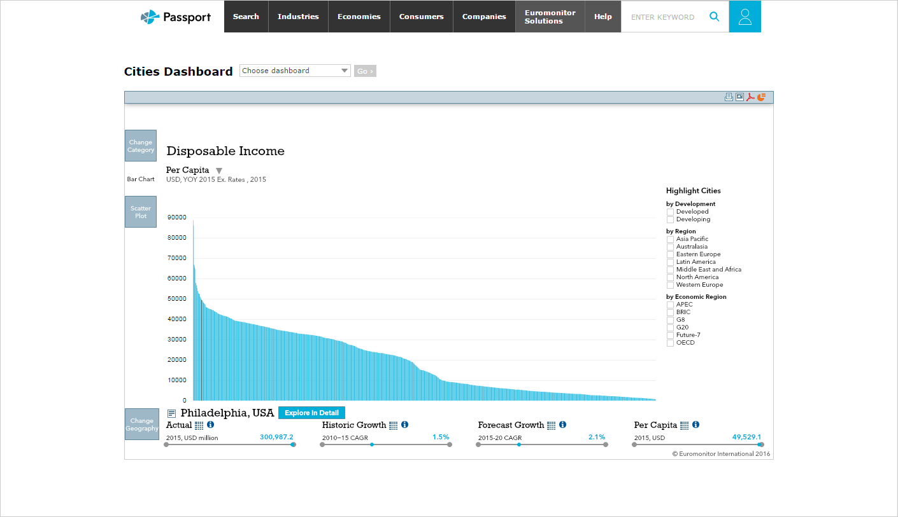Viewport: 898px width, 517px height.
Task: Tick the Developed checkbox
Action: coord(670,212)
